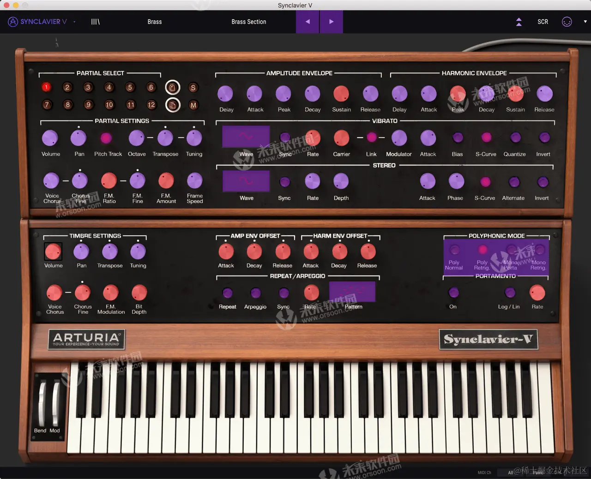Click the Partial Settings Pan knob
591x479 pixels.
[78, 138]
